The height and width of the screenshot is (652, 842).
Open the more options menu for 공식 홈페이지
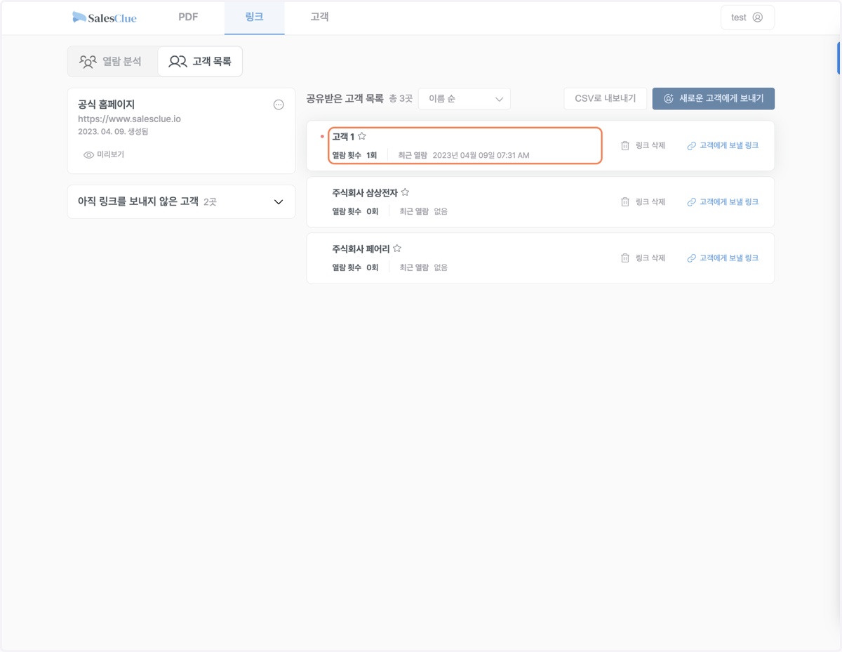[279, 105]
